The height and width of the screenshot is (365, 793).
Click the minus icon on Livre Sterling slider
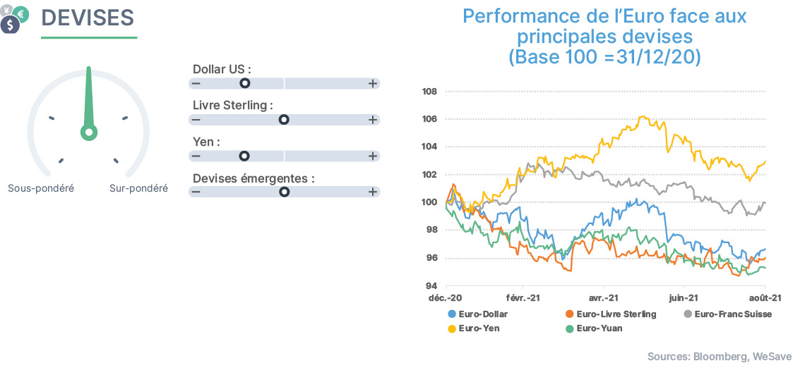pyautogui.click(x=196, y=120)
